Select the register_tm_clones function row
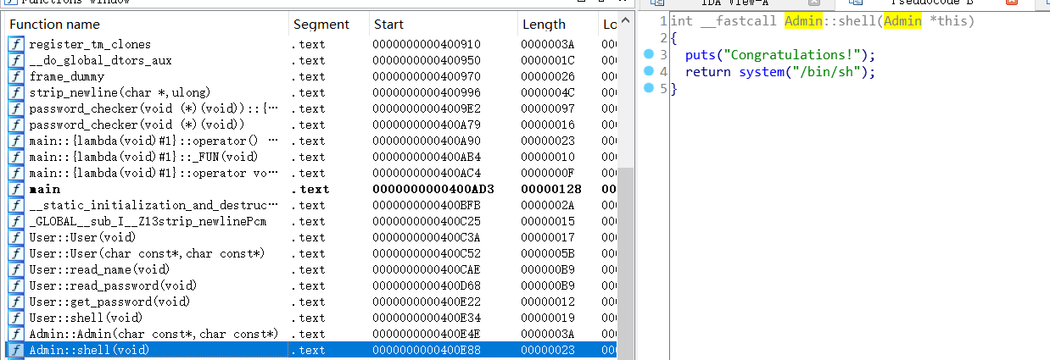Image resolution: width=1050 pixels, height=360 pixels. 90,44
